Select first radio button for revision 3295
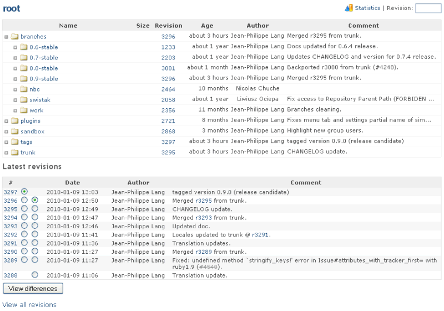 click(x=24, y=209)
